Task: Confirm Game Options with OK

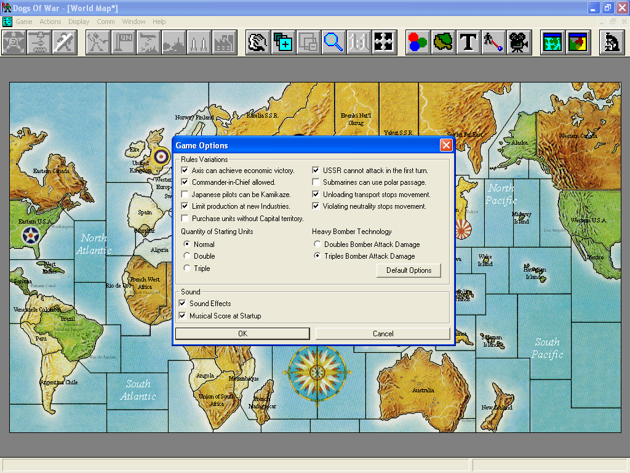Action: click(x=242, y=334)
